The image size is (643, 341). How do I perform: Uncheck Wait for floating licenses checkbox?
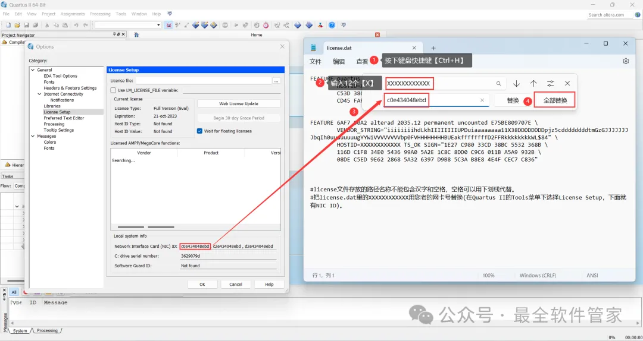199,131
